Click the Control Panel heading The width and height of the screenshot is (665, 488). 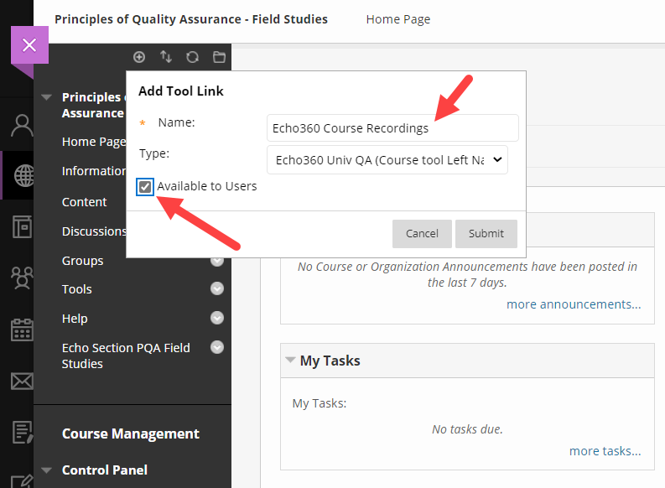click(x=104, y=470)
